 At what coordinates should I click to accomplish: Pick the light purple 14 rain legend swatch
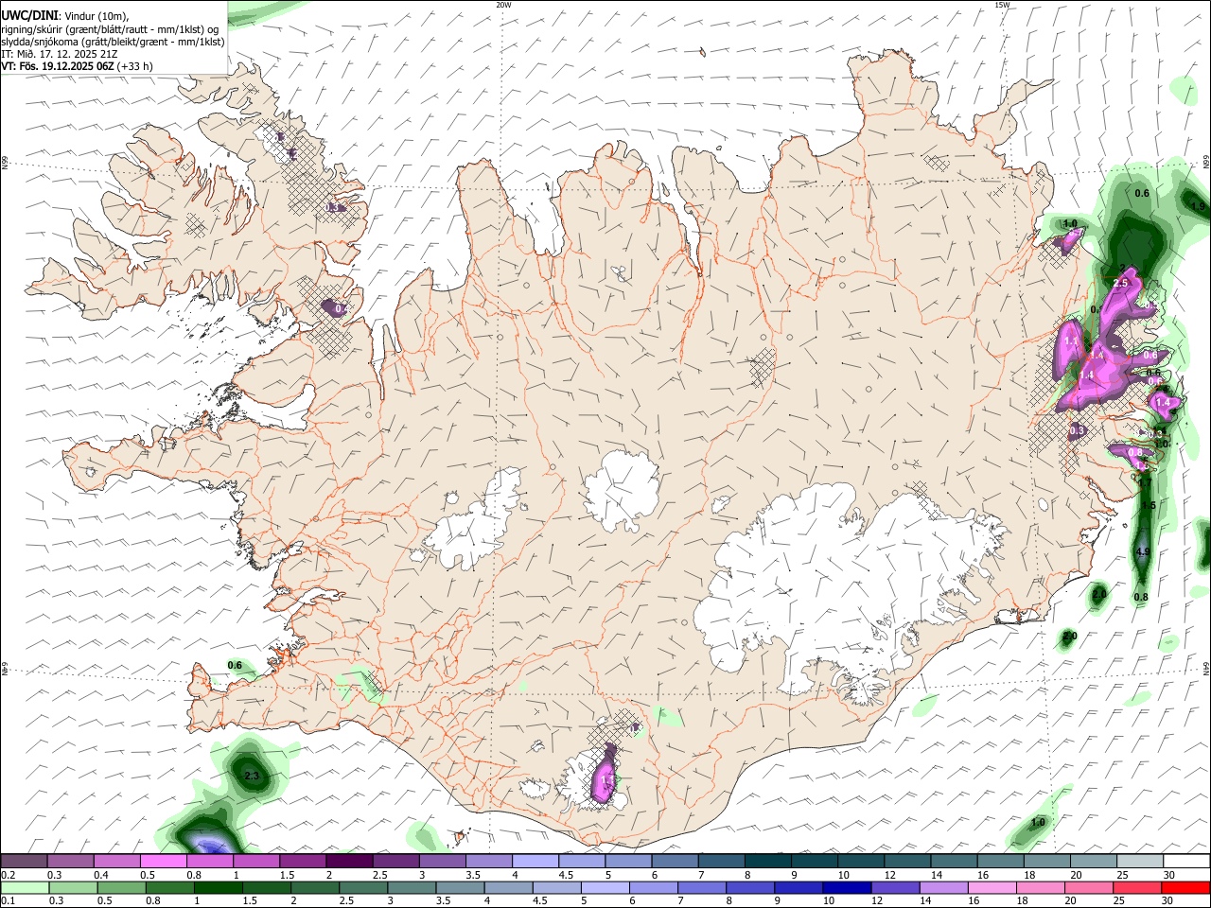coord(943,888)
